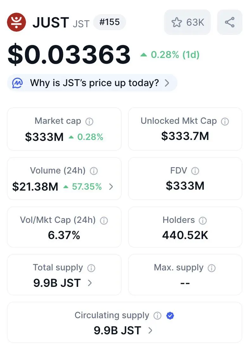Click the Vol/Mkt Cap info icon

pyautogui.click(x=104, y=220)
